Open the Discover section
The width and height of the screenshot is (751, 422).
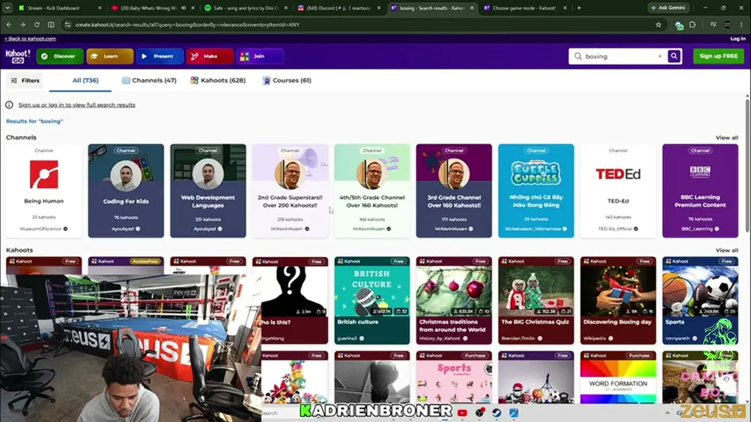tap(60, 56)
